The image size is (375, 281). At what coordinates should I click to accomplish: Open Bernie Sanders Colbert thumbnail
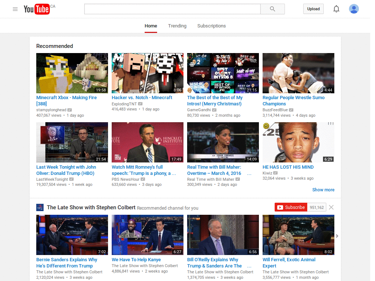(x=72, y=235)
